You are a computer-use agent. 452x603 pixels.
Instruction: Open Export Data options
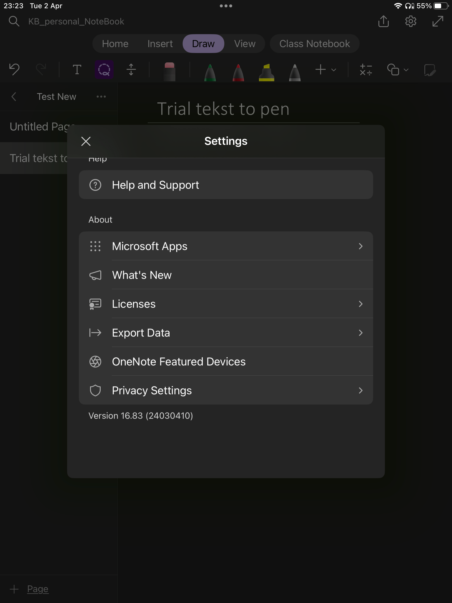[x=226, y=333]
